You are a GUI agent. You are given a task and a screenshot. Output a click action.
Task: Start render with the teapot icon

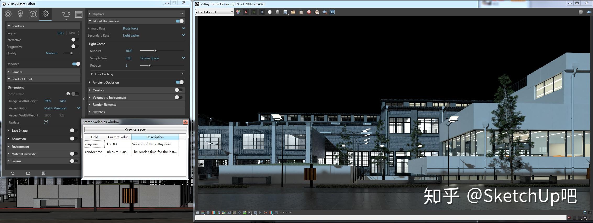[x=66, y=14]
